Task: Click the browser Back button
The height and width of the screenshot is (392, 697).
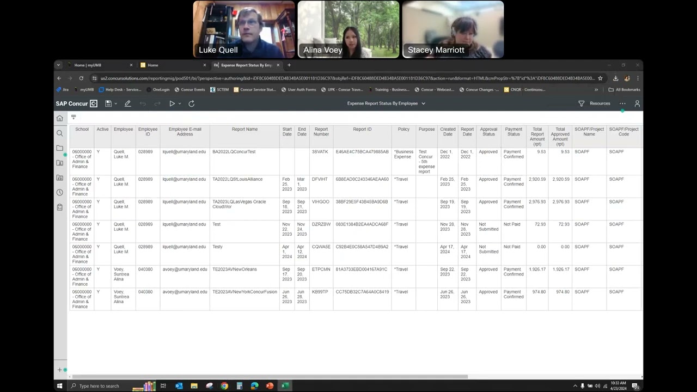Action: [x=59, y=78]
